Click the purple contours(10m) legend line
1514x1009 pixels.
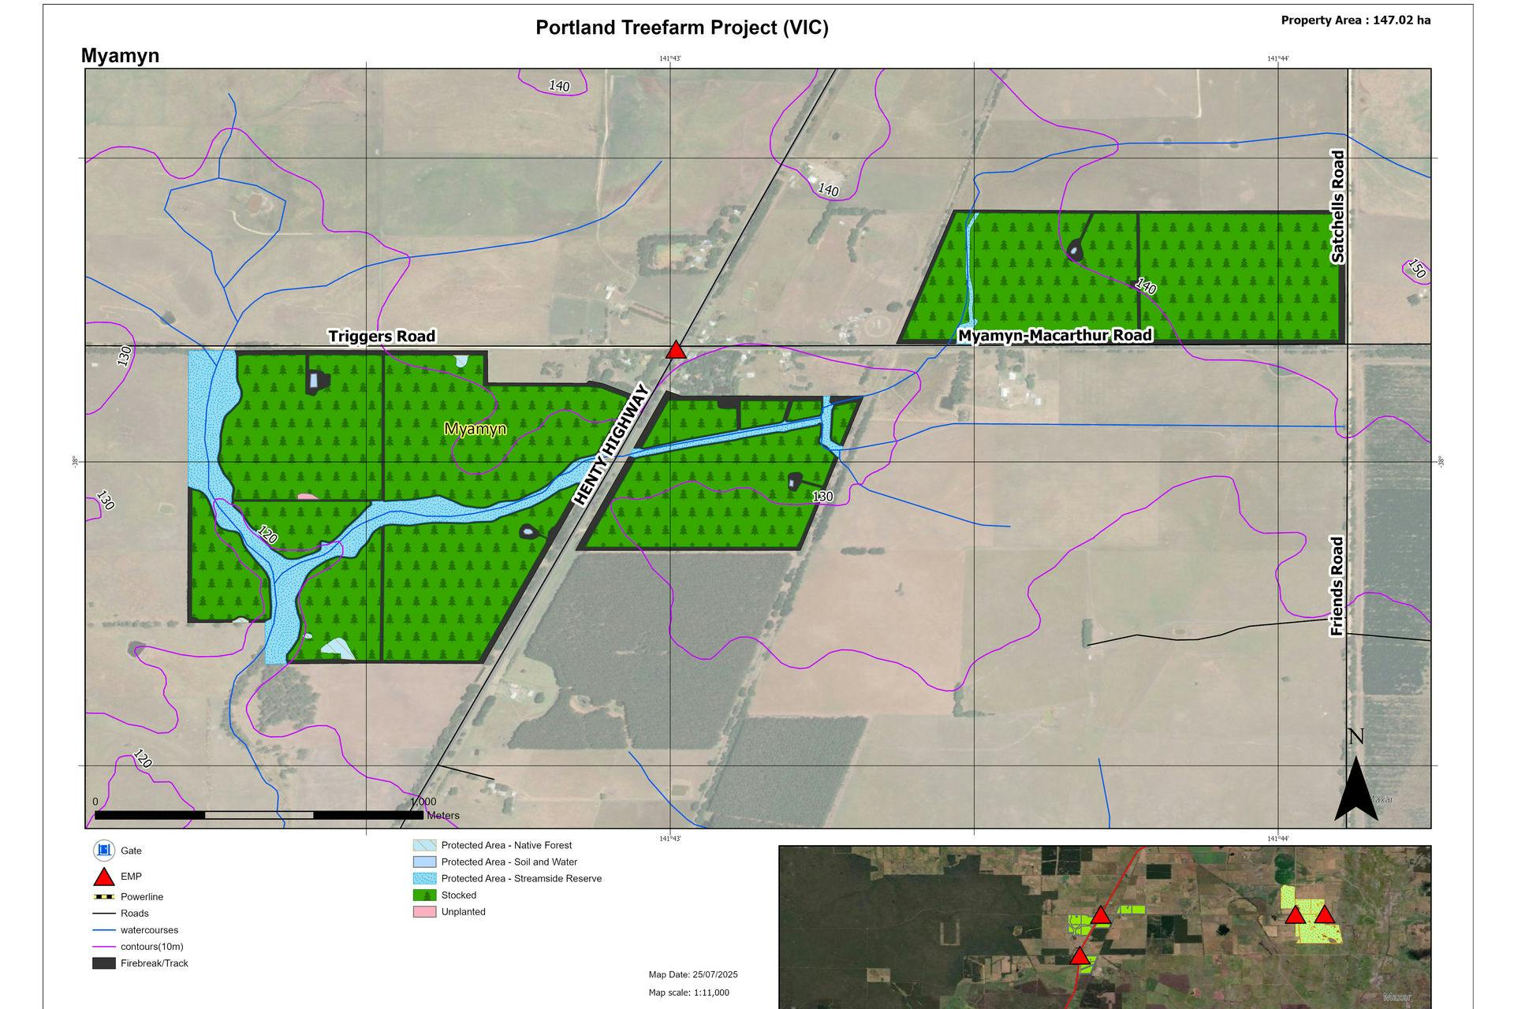click(x=104, y=947)
